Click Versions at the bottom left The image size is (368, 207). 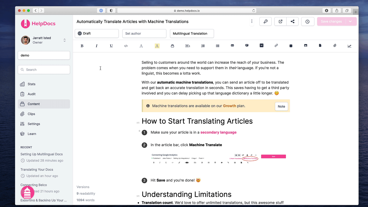point(83,187)
